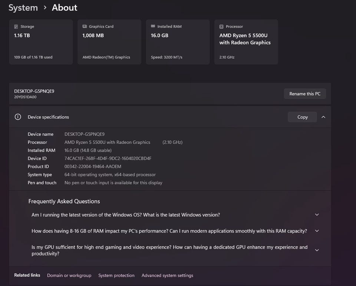Click the Installed RAM icon
Screen dimensions: 356x286
153,27
